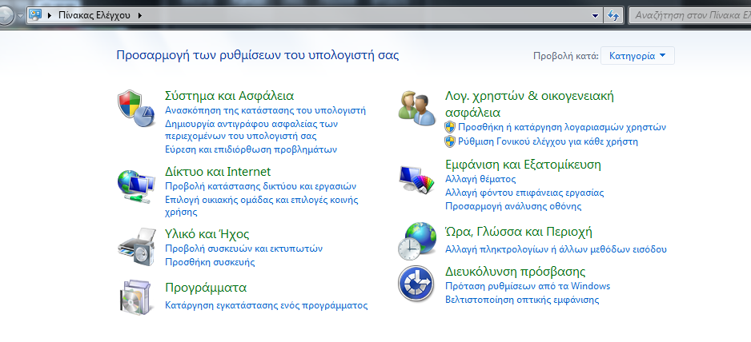Click the Αλλαγή θέματος link

click(x=480, y=179)
